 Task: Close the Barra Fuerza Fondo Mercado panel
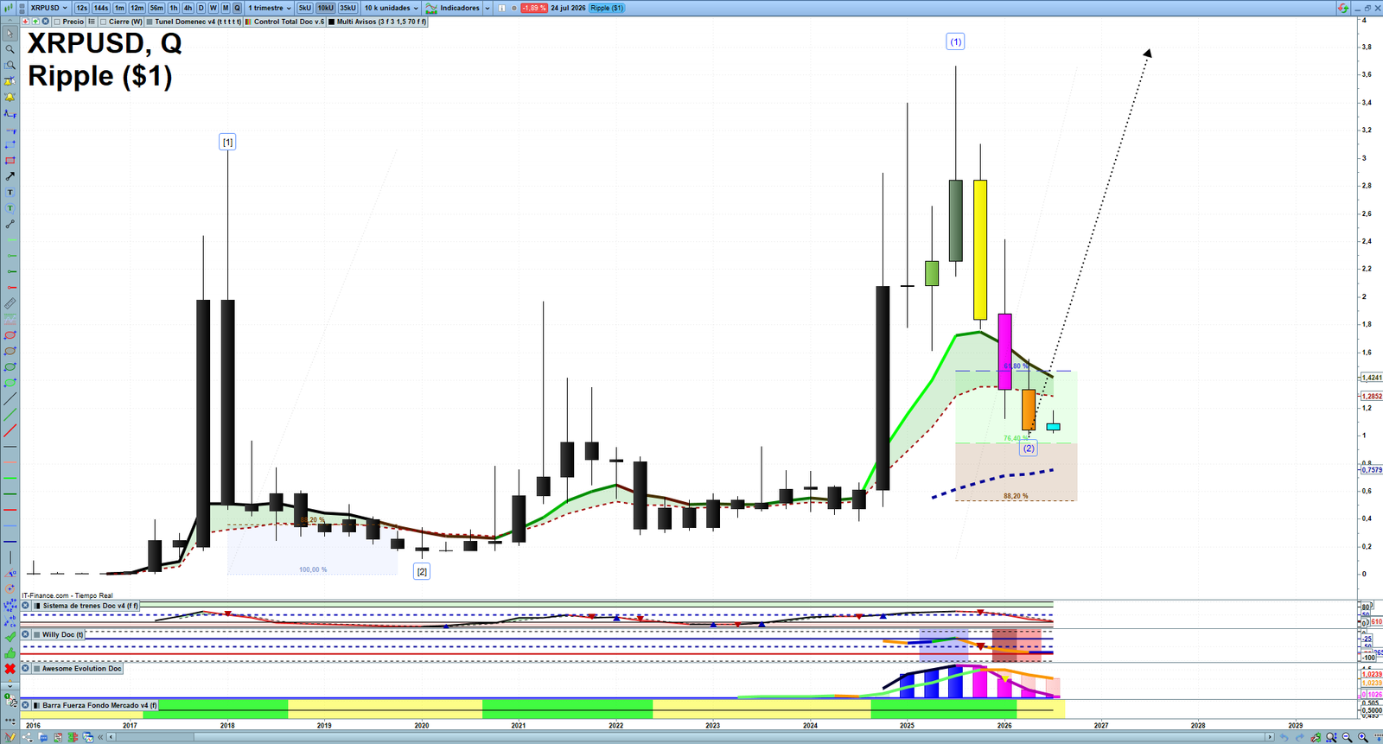25,705
